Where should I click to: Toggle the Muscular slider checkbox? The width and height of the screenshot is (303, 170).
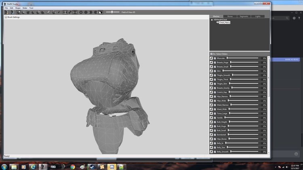215,58
